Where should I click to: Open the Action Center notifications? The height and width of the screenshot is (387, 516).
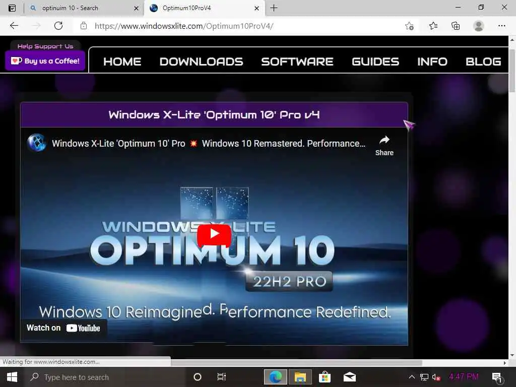(497, 377)
